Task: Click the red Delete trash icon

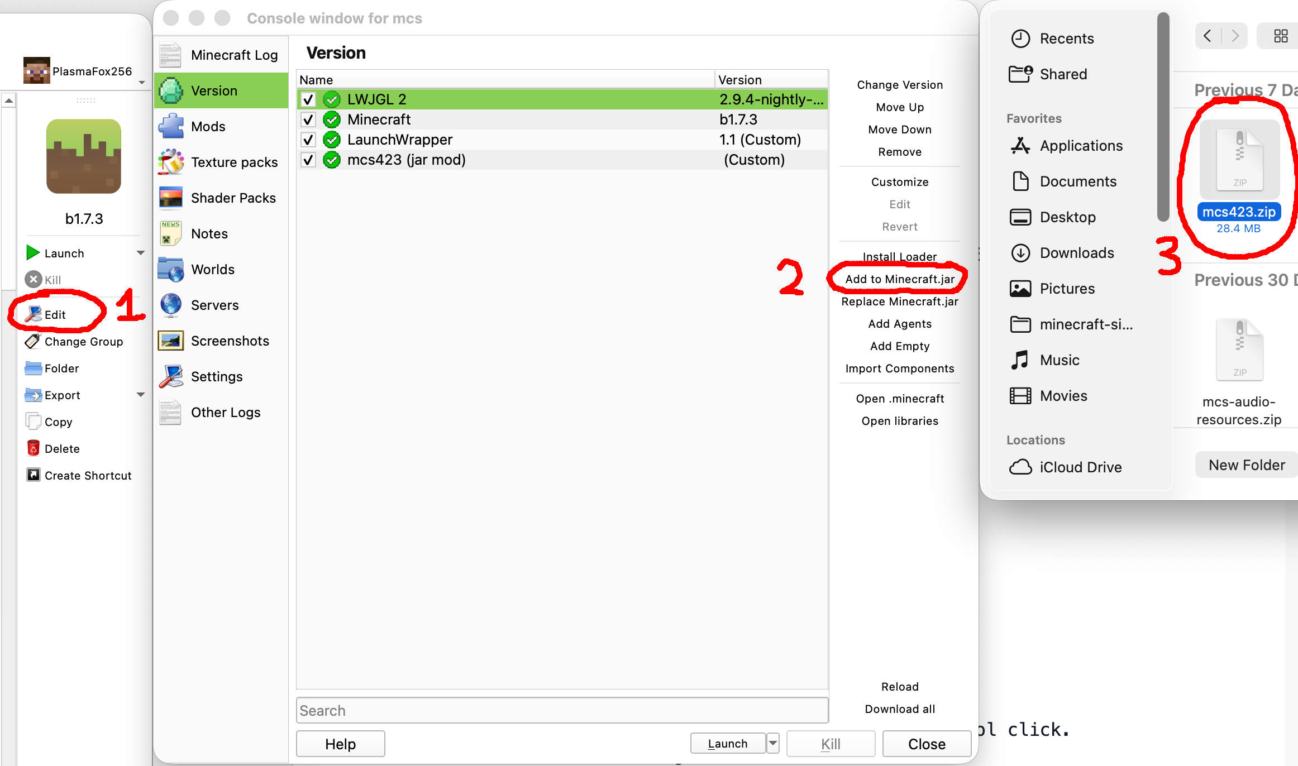Action: 34,448
